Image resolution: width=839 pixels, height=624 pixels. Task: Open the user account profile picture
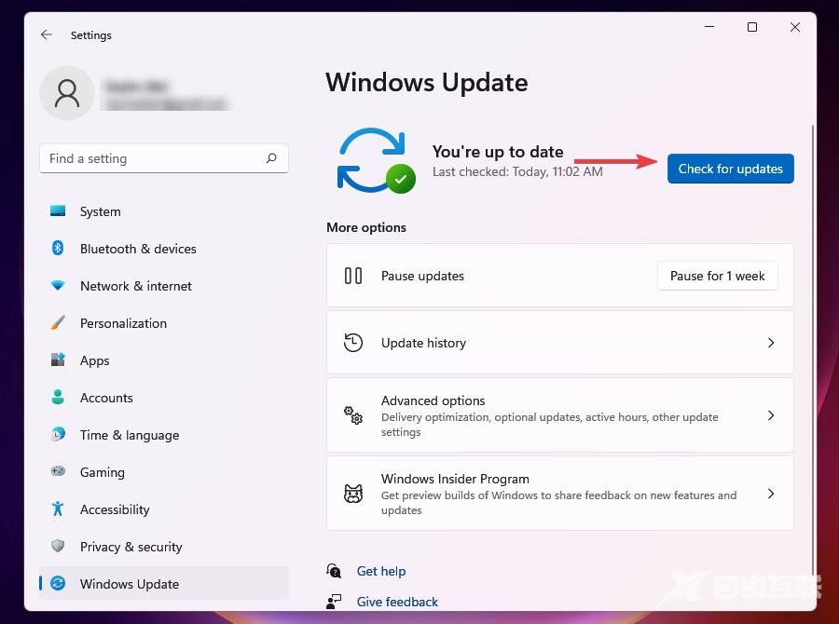point(66,93)
